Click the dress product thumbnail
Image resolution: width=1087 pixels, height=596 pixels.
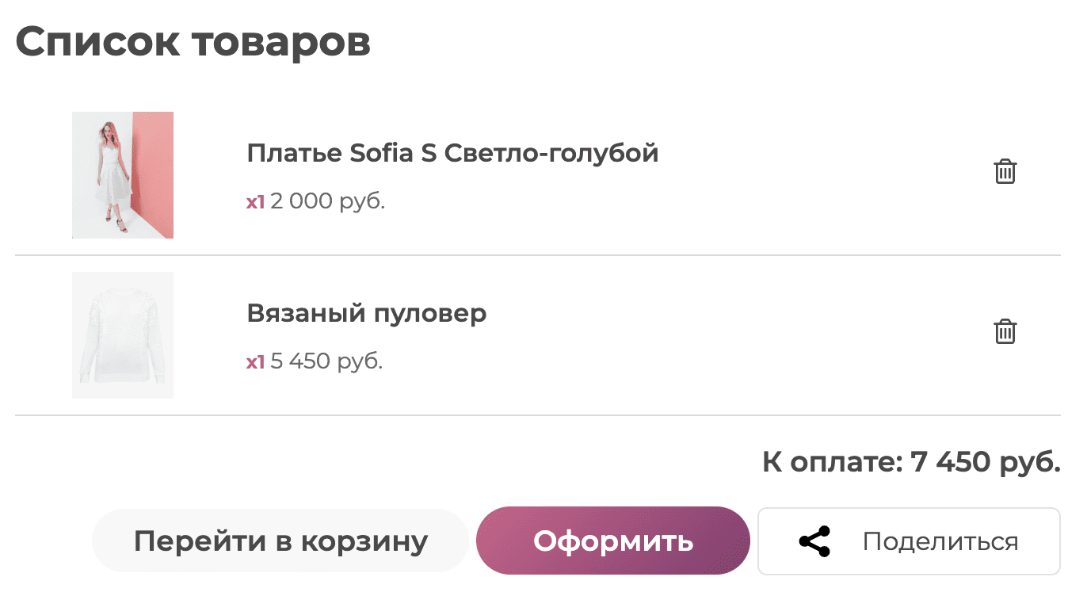tap(123, 175)
